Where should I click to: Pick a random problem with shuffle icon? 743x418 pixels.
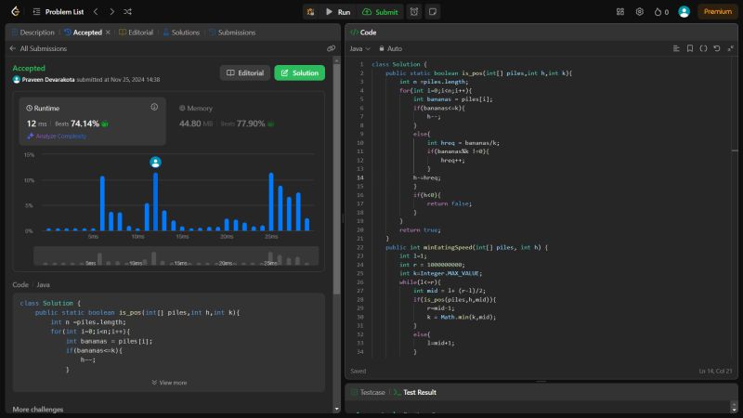[x=127, y=11]
